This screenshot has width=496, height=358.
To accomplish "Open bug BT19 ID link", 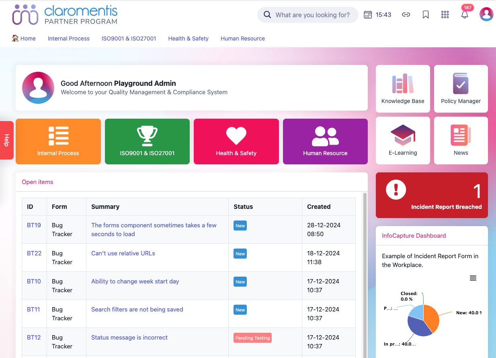I will point(34,225).
